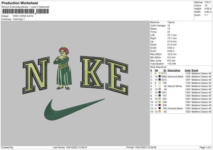Screen dimensions: 213x150
Task: Click the Colors value 10
Action: tap(206, 6)
